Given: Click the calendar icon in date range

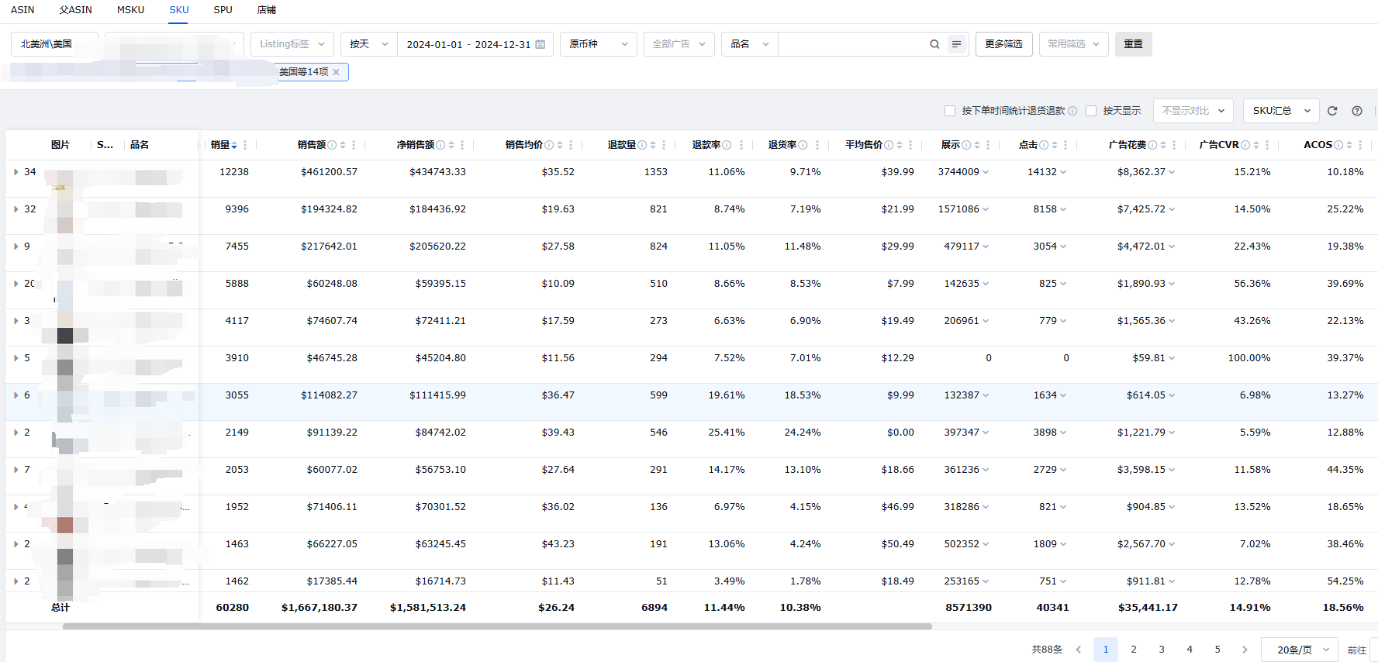Looking at the screenshot, I should [x=540, y=44].
